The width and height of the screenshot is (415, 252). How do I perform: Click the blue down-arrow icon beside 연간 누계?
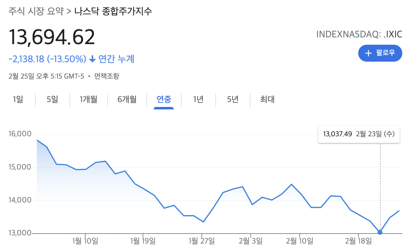tap(92, 59)
